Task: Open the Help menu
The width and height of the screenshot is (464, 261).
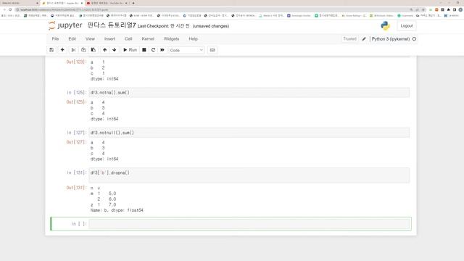Action: pos(194,38)
